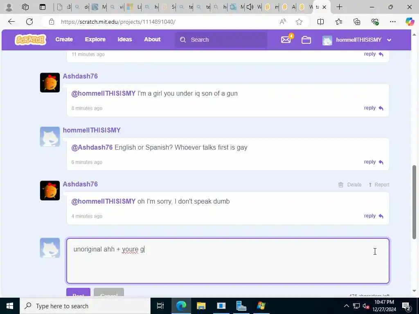
Task: Open the Scratch logo home link
Action: click(x=30, y=40)
